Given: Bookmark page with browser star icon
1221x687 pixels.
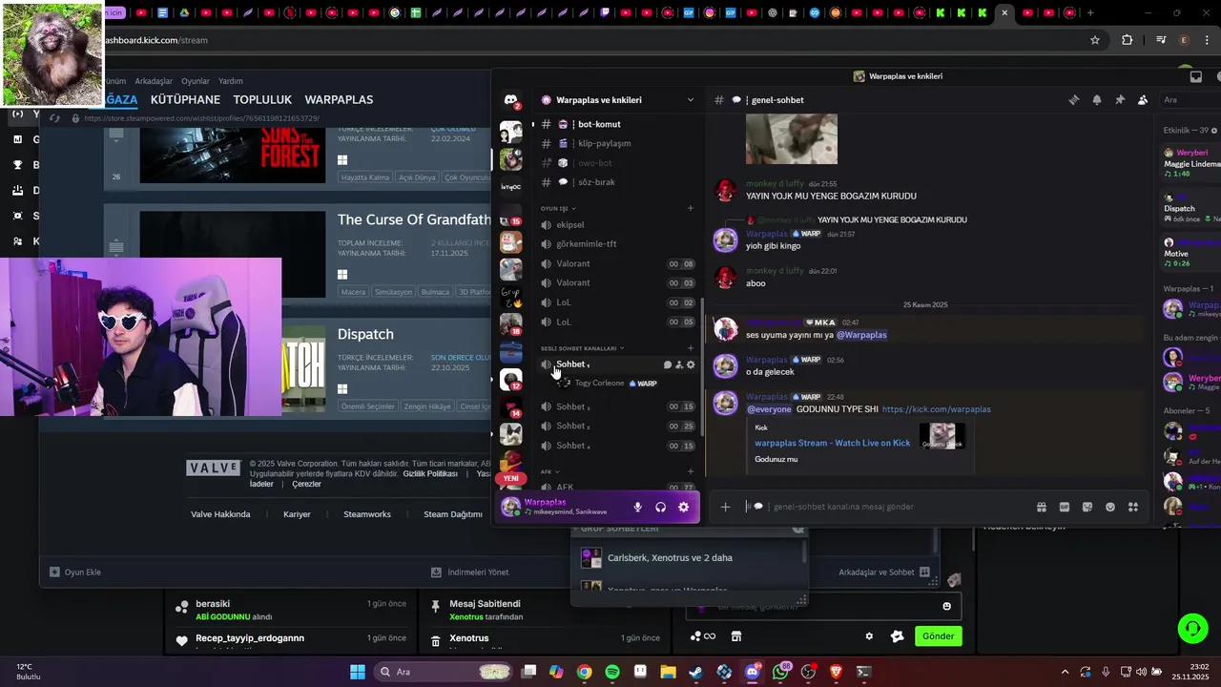Looking at the screenshot, I should pyautogui.click(x=1095, y=40).
